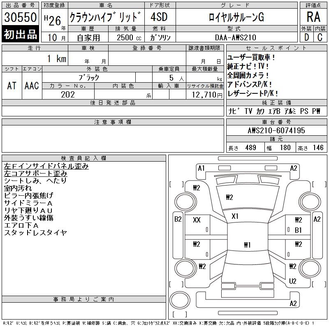Select sales point ユーザー買取車!
This screenshot has height=329, width=329.
(251, 57)
